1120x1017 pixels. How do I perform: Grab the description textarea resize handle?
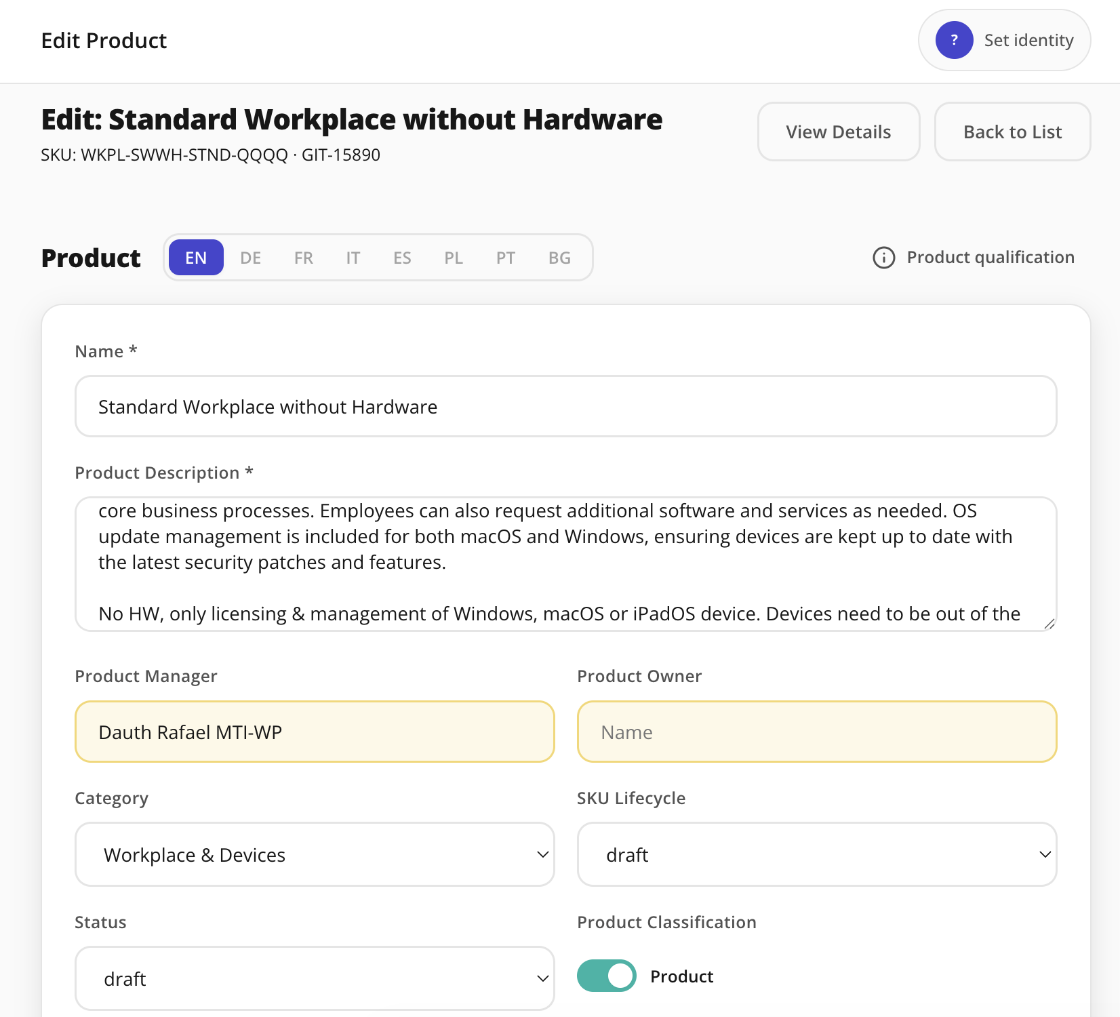coord(1049,624)
